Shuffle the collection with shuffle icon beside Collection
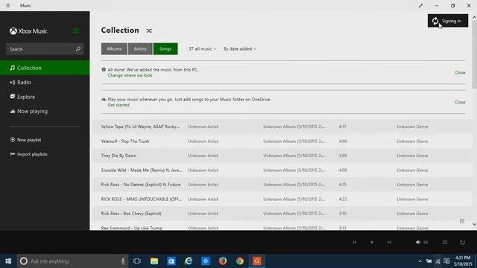This screenshot has height=268, width=477. point(149,31)
